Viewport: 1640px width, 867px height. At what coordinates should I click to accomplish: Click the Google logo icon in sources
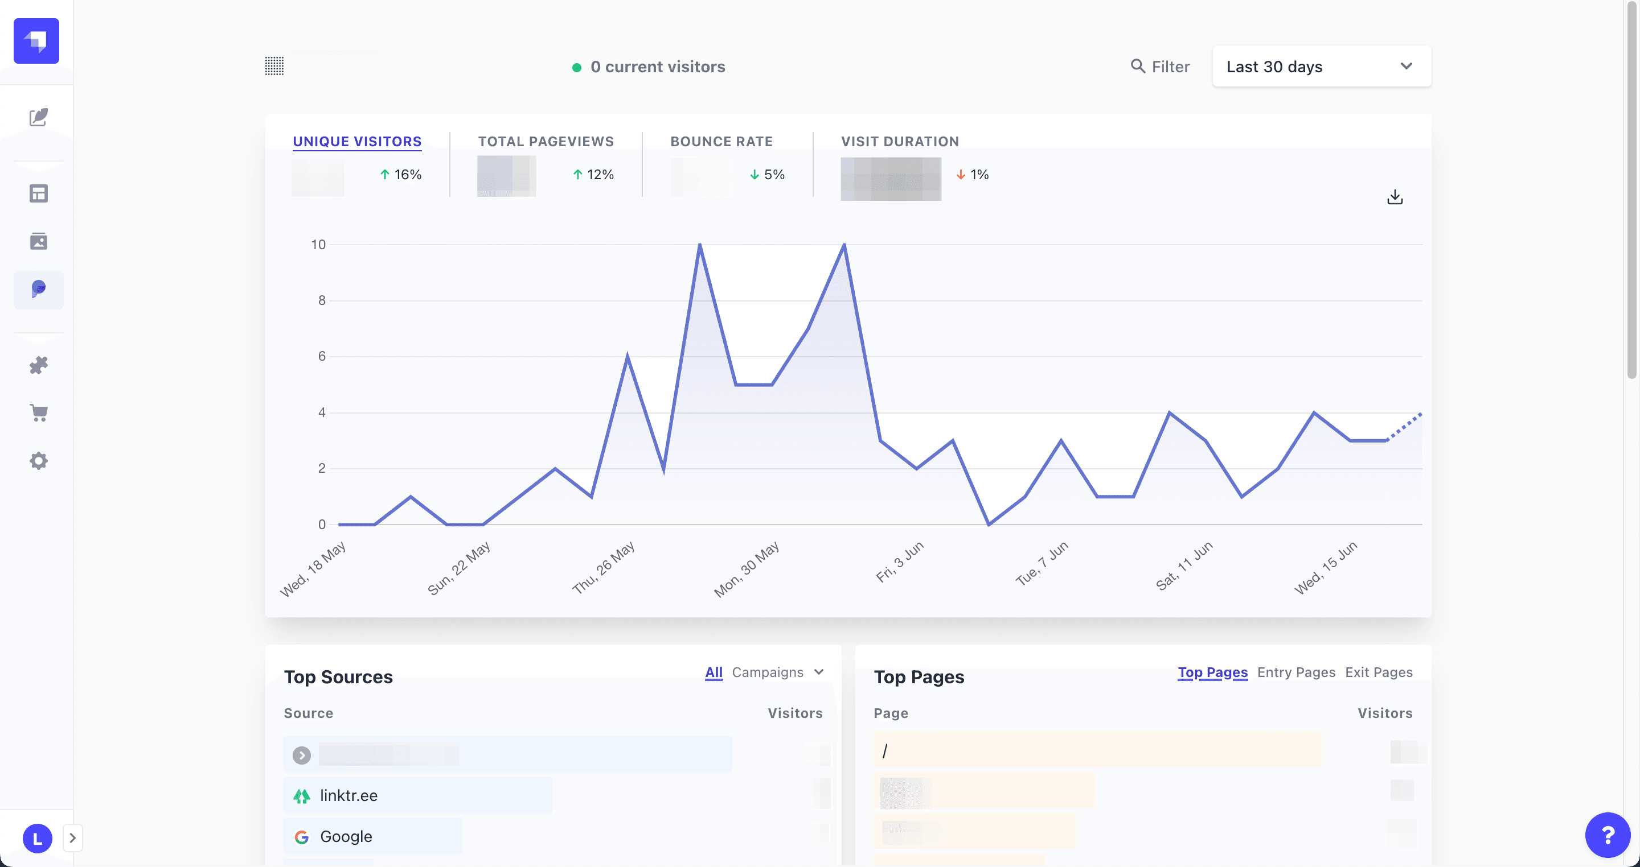(302, 837)
